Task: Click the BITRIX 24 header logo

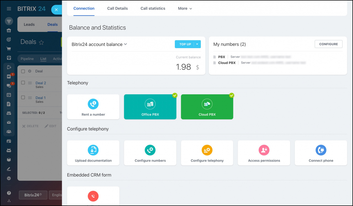Action: tap(31, 9)
